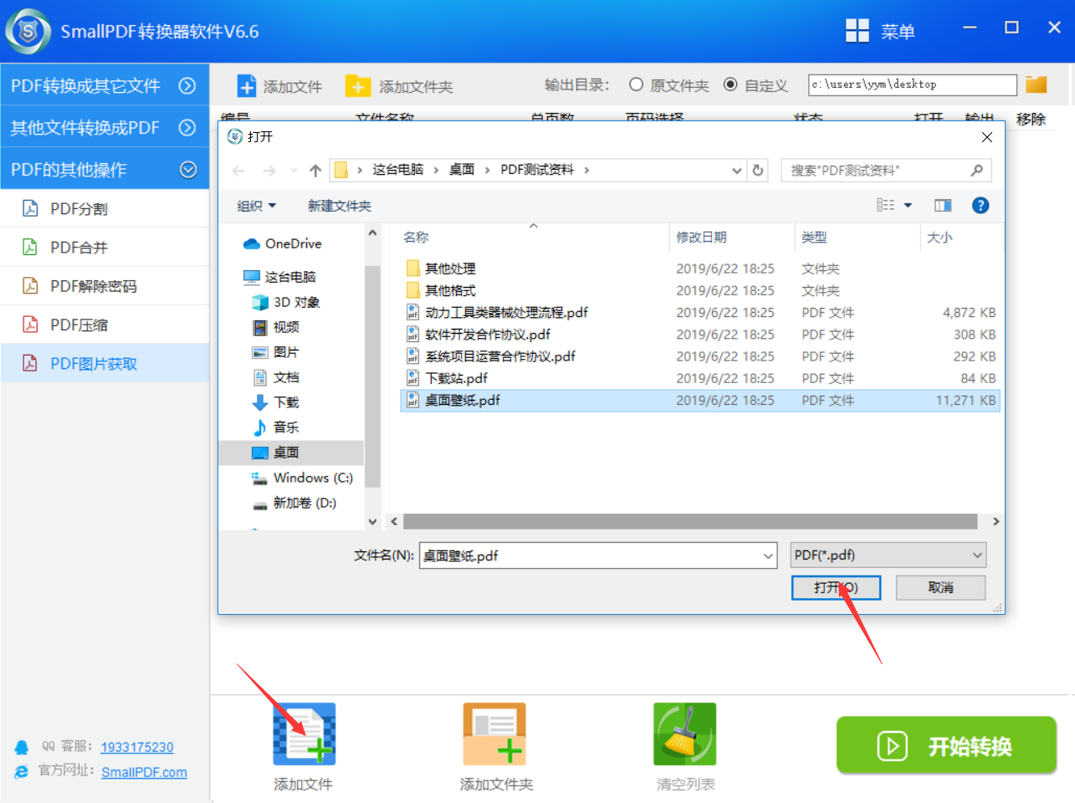
Task: Choose PDF压缩 in sidebar
Action: [x=105, y=325]
